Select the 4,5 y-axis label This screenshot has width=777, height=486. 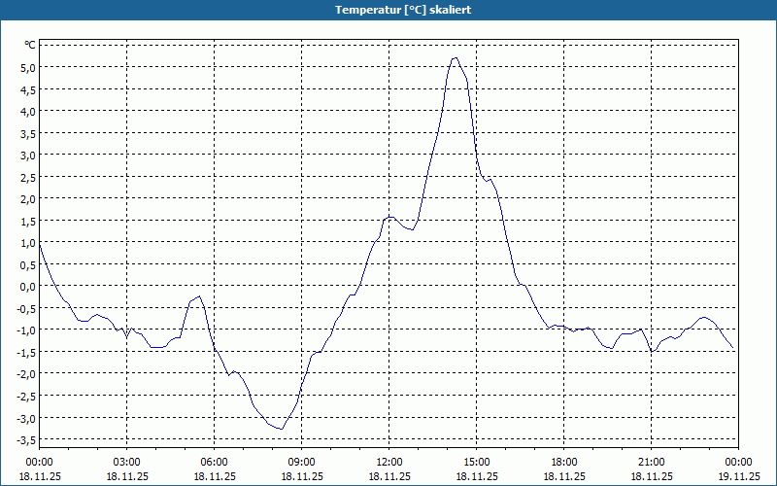click(28, 89)
